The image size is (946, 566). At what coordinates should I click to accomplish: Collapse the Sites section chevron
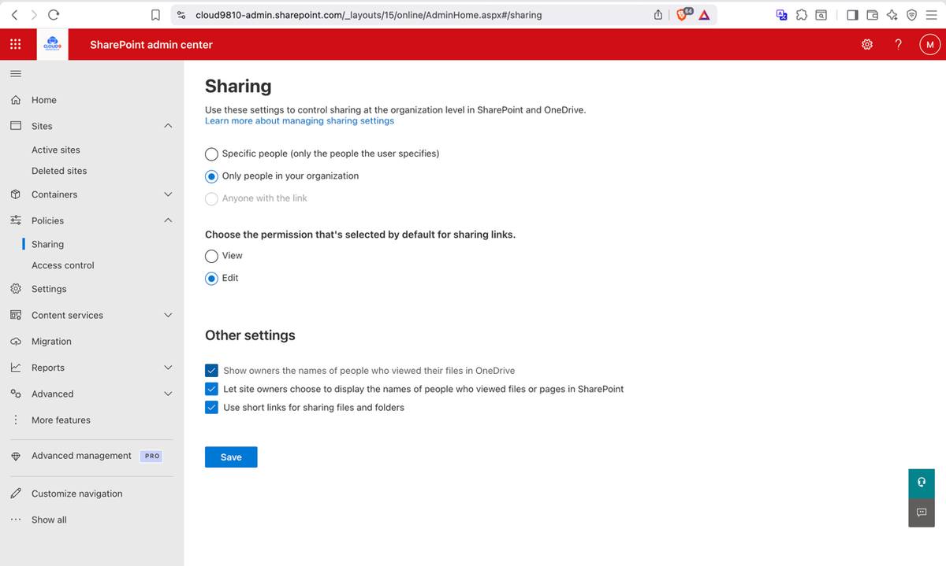pyautogui.click(x=168, y=126)
